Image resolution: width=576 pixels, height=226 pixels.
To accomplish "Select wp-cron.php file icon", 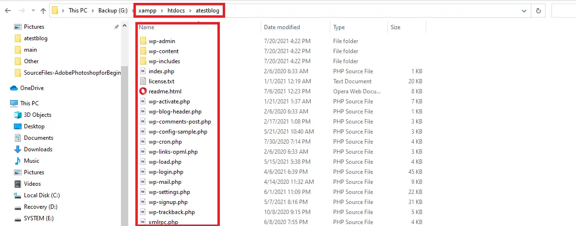I will 143,142.
